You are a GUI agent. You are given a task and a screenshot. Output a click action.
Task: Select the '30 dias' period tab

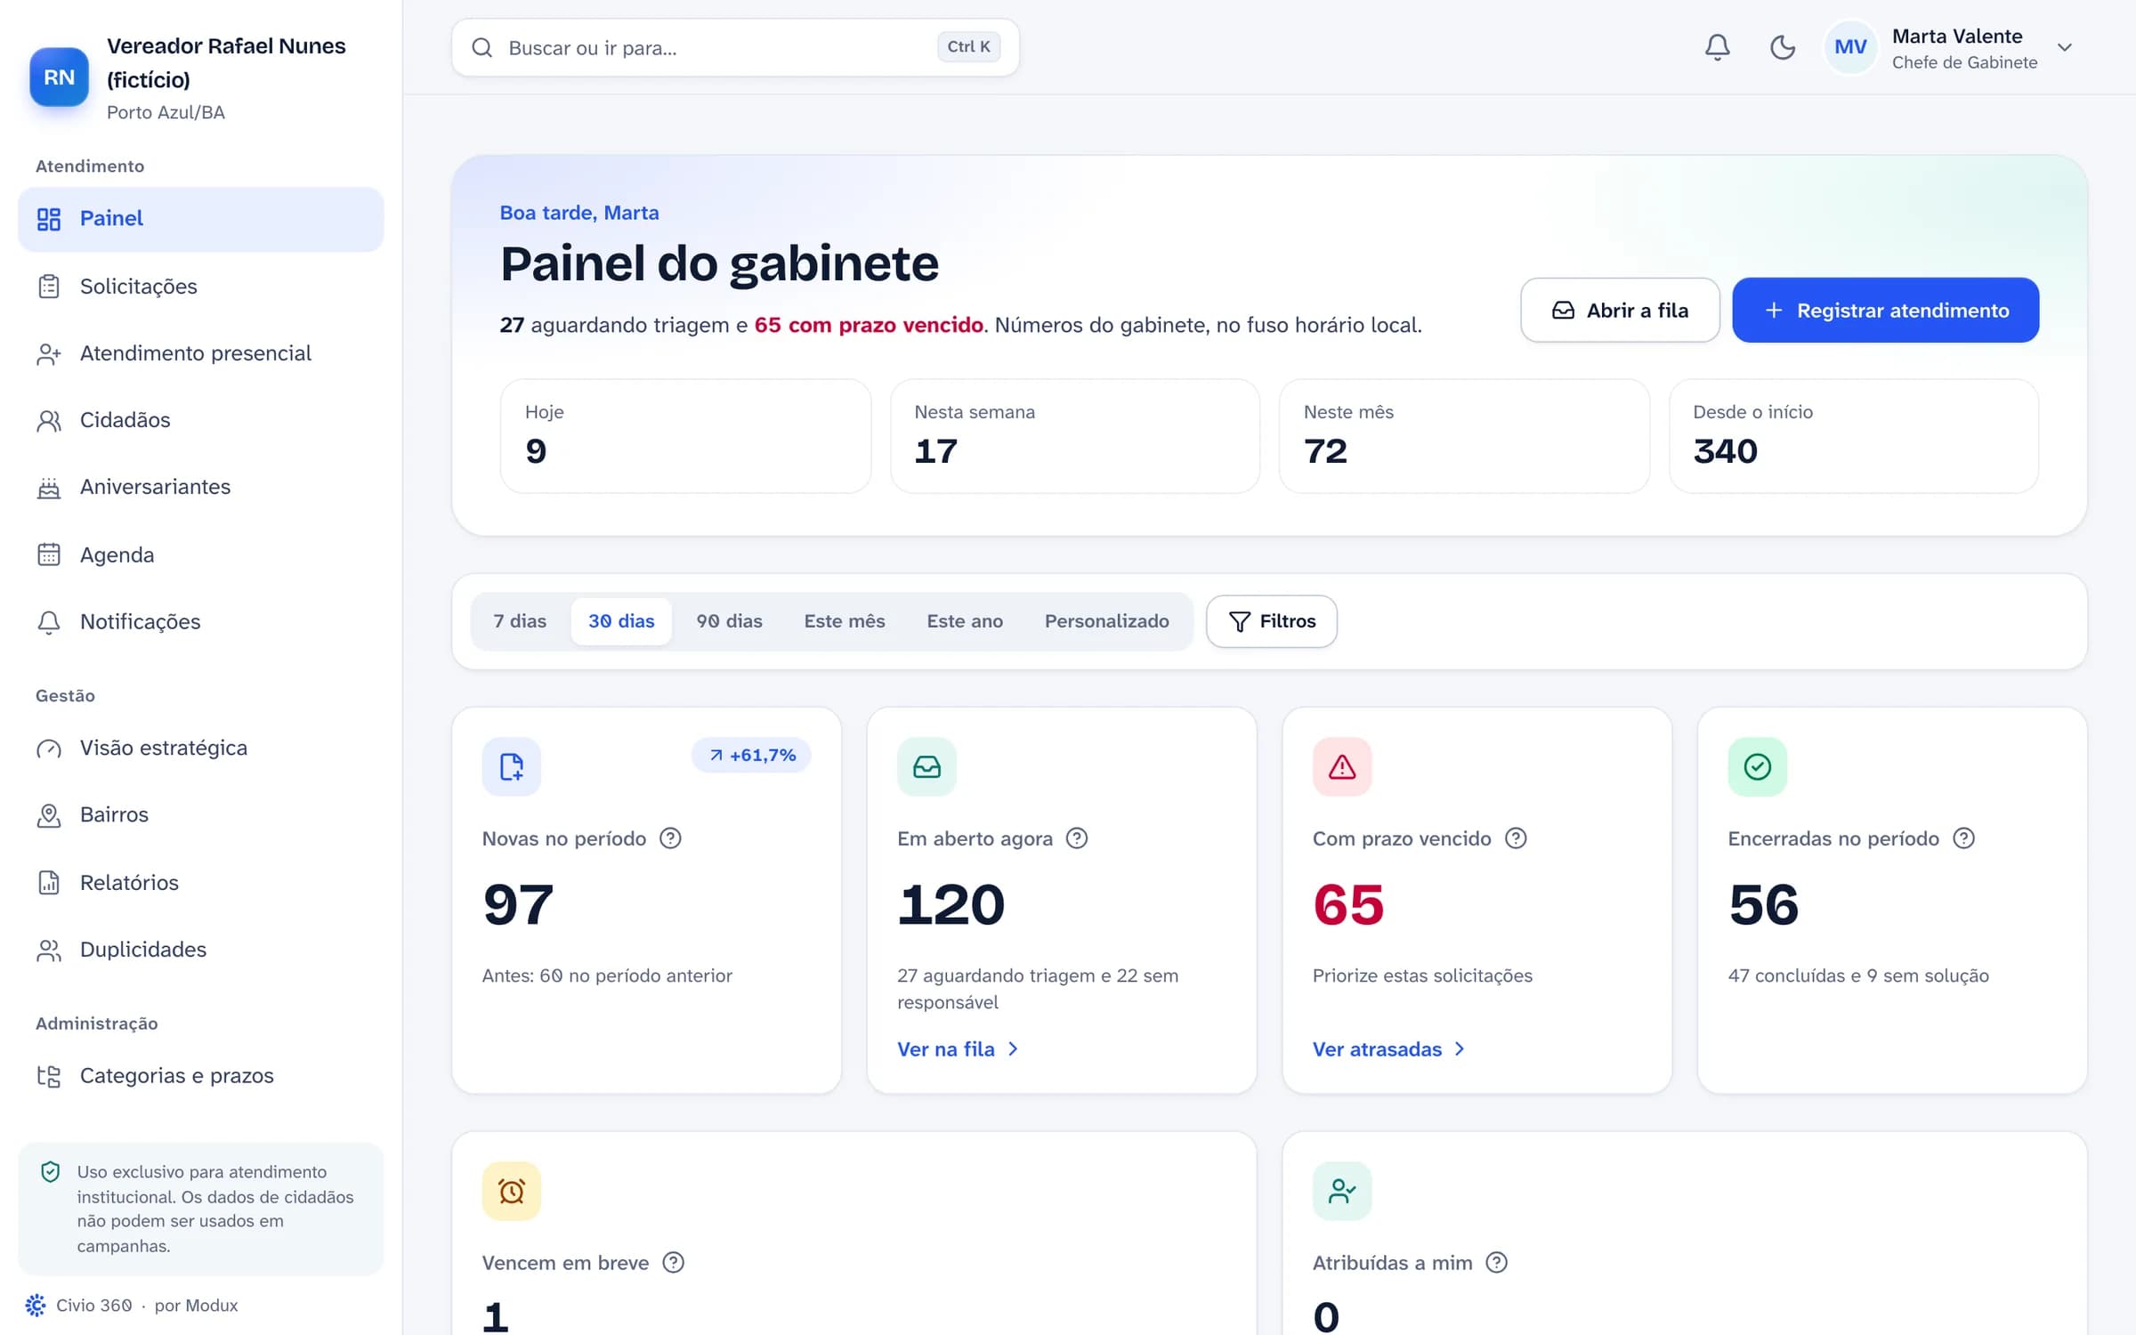[621, 621]
